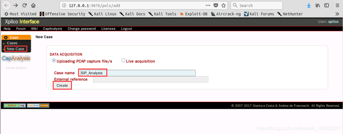Open Cases in the sidebar
The image size is (343, 134).
(12, 43)
